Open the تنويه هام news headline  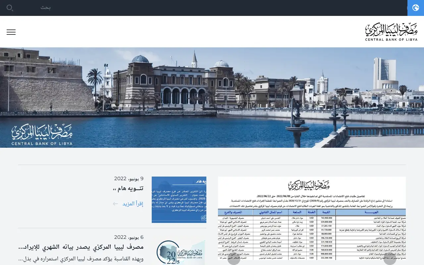point(128,189)
